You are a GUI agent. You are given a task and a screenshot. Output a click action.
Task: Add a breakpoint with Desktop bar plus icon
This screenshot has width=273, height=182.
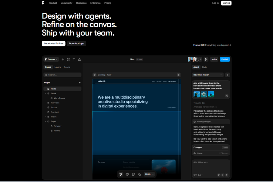pos(178,75)
